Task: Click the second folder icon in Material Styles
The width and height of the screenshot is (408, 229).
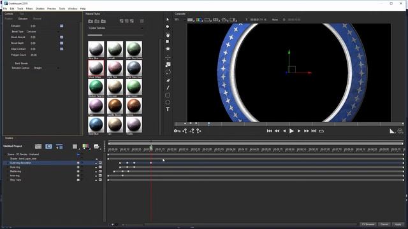Action: [97, 21]
